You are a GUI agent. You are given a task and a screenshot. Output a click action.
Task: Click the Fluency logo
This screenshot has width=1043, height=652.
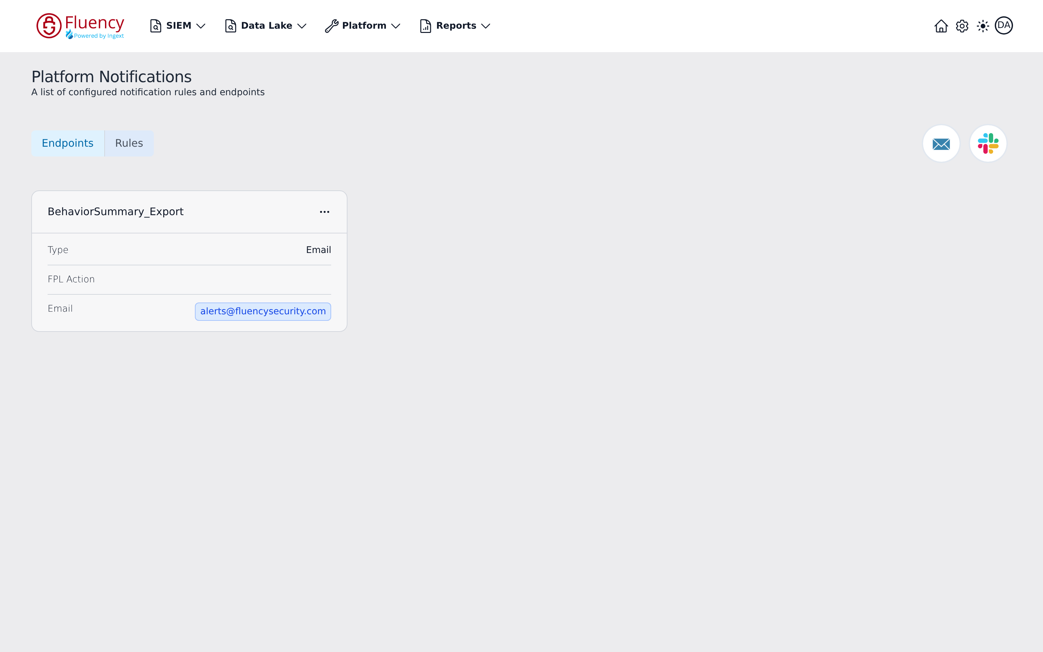[x=80, y=26]
